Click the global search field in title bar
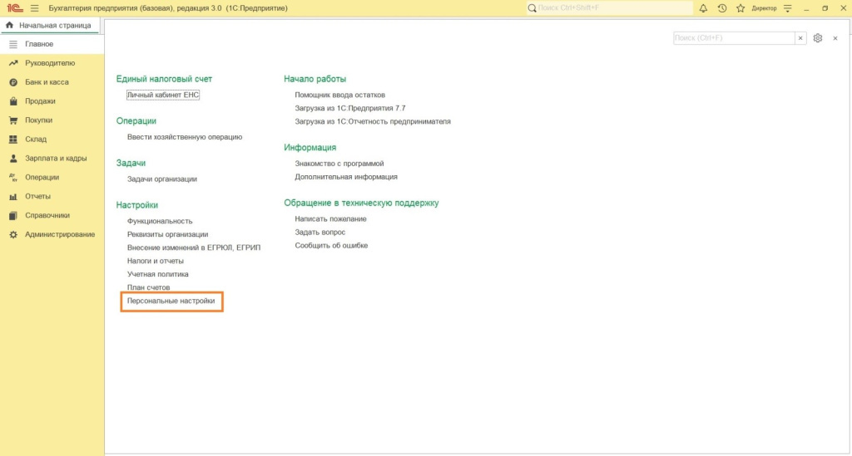 (x=612, y=8)
